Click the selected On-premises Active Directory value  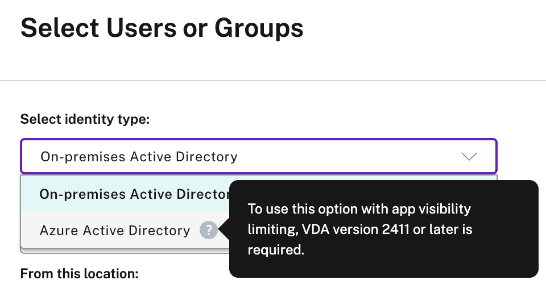139,157
